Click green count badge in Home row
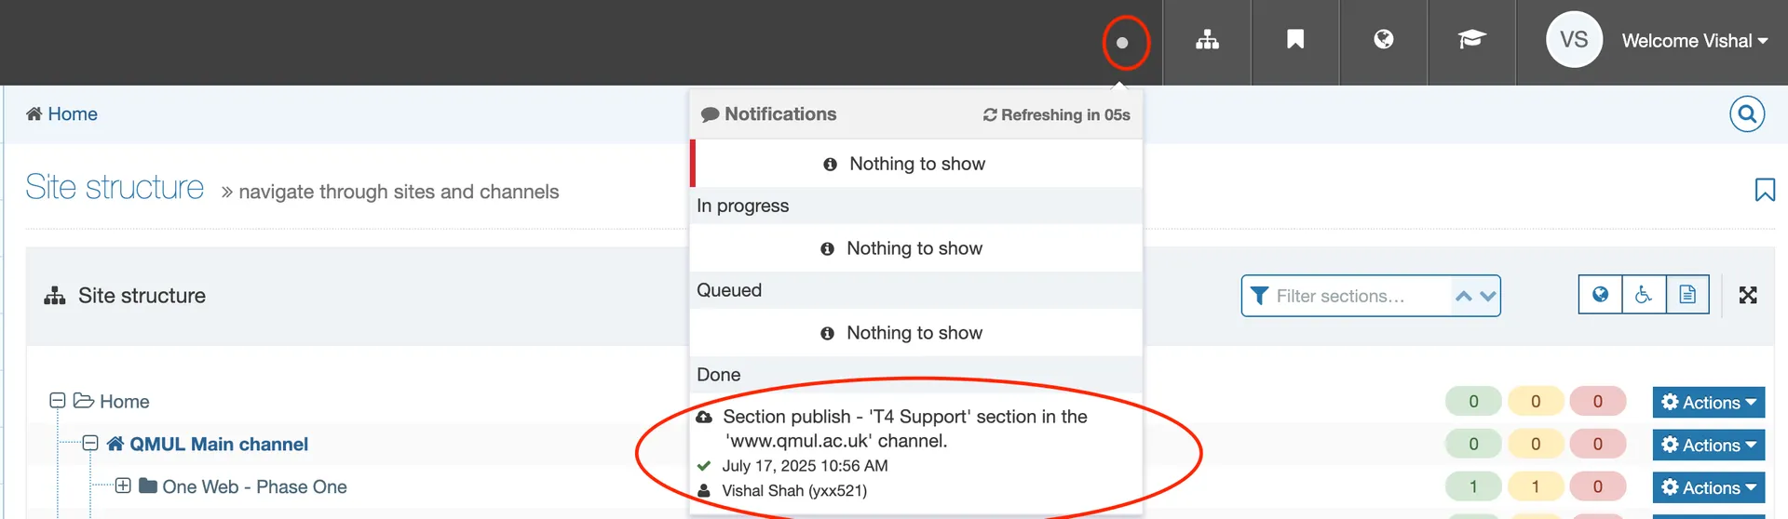 (1473, 402)
